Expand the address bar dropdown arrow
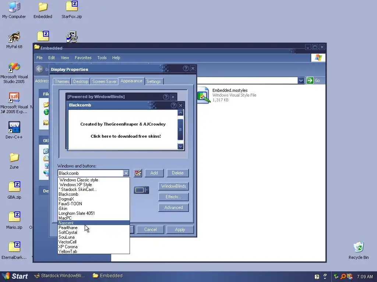Viewport: 377px width, 282px height. pos(301,80)
